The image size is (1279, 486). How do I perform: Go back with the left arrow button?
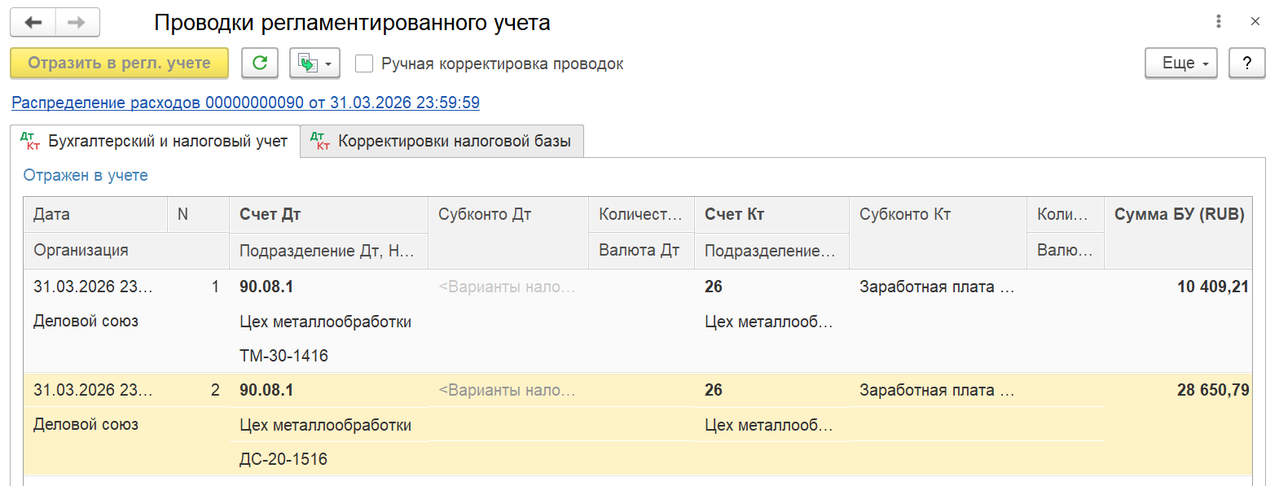pyautogui.click(x=33, y=23)
